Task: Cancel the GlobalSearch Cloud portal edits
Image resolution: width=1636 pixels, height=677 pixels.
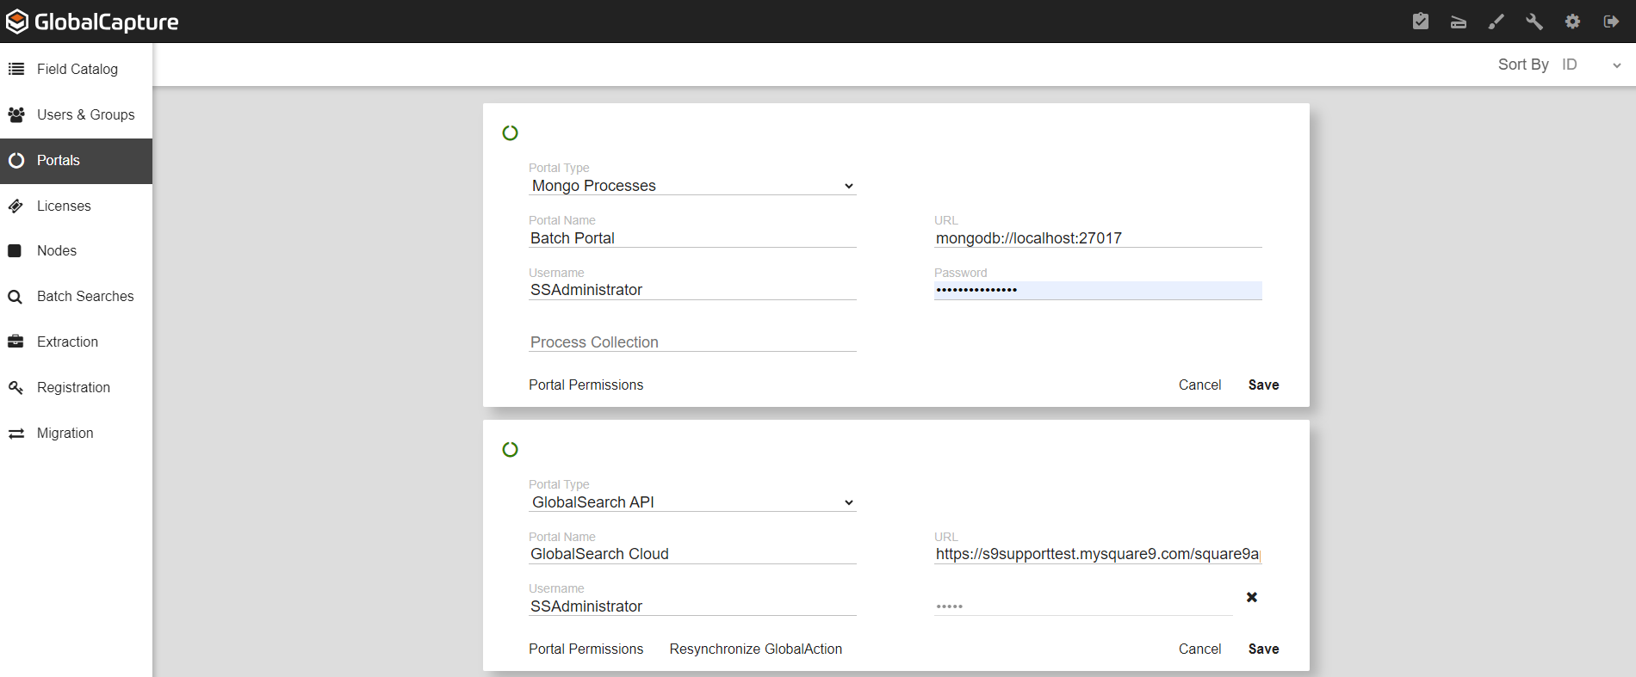Action: point(1199,649)
